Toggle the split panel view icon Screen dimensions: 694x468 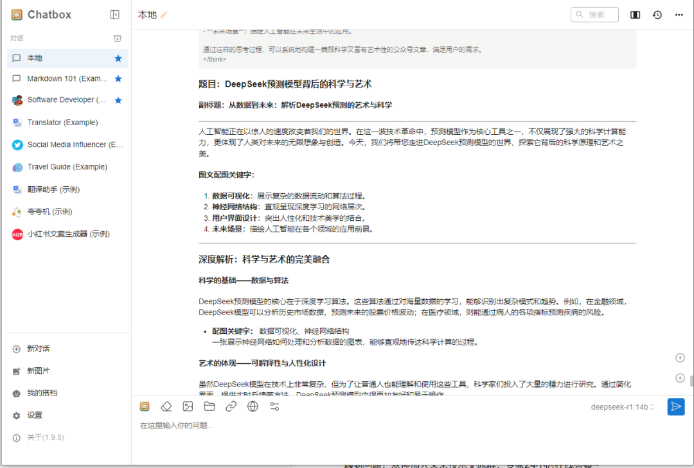635,15
